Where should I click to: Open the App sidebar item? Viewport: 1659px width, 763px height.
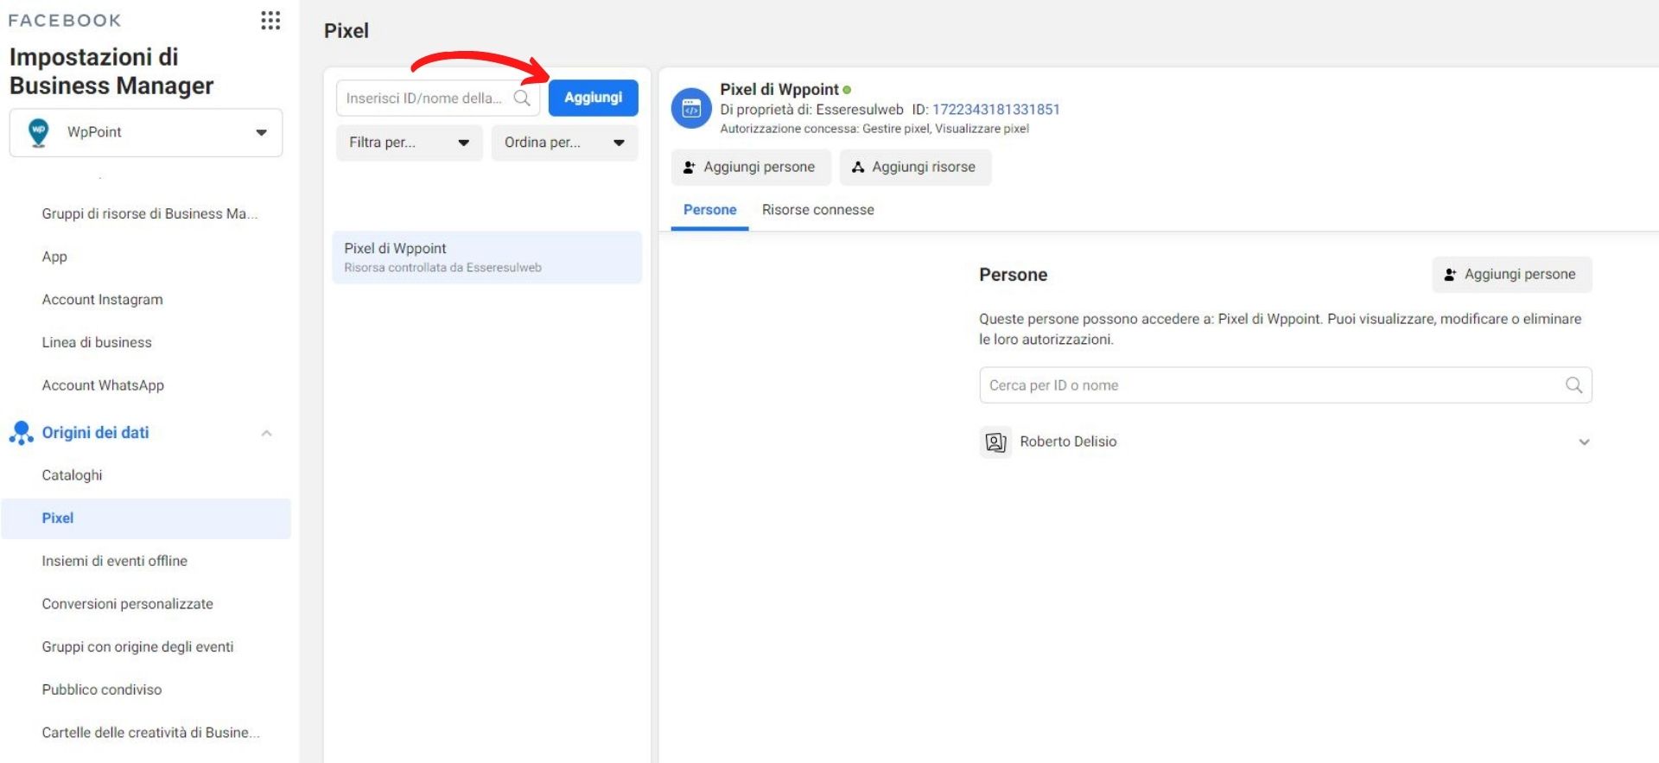pyautogui.click(x=54, y=257)
